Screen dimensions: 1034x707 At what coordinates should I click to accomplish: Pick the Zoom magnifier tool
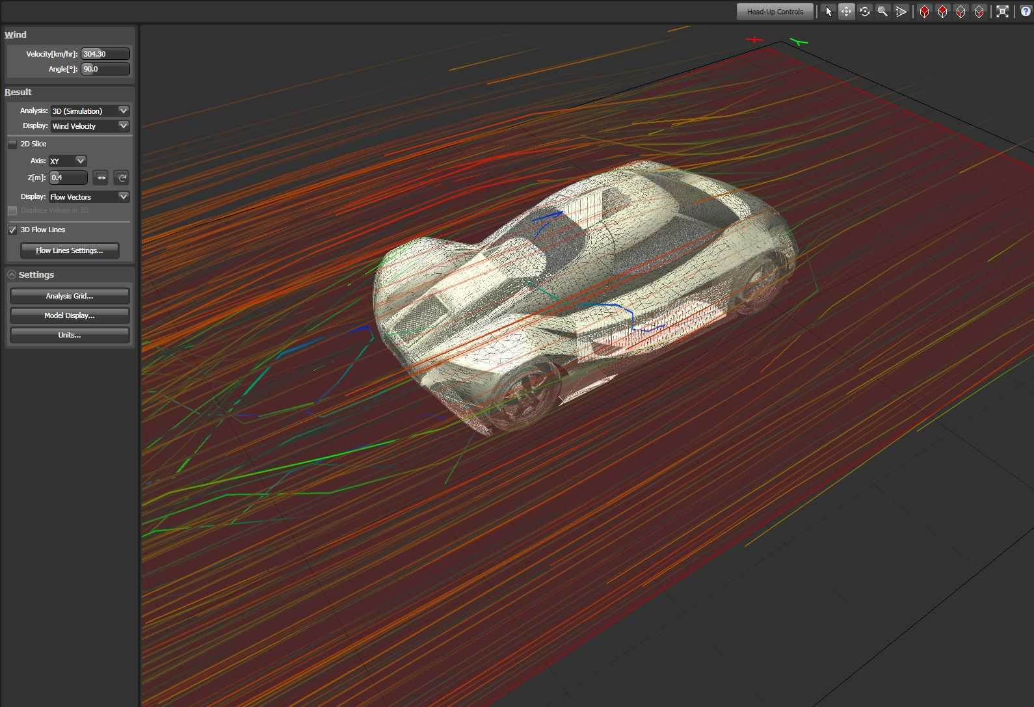(882, 12)
